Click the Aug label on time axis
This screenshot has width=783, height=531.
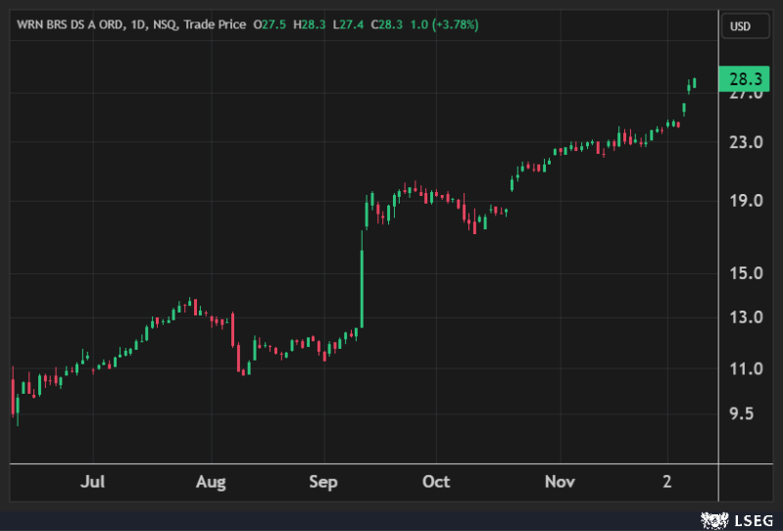(x=211, y=482)
